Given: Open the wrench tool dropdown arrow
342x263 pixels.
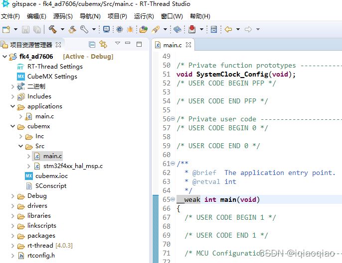Looking at the screenshot, I should click(94, 29).
